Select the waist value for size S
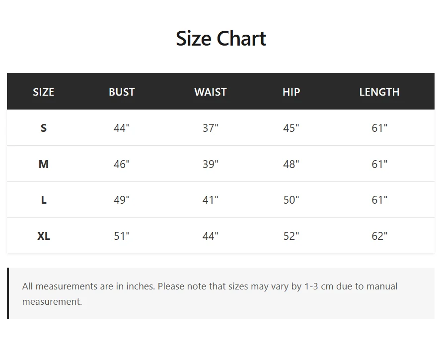The height and width of the screenshot is (341, 441). click(x=210, y=128)
